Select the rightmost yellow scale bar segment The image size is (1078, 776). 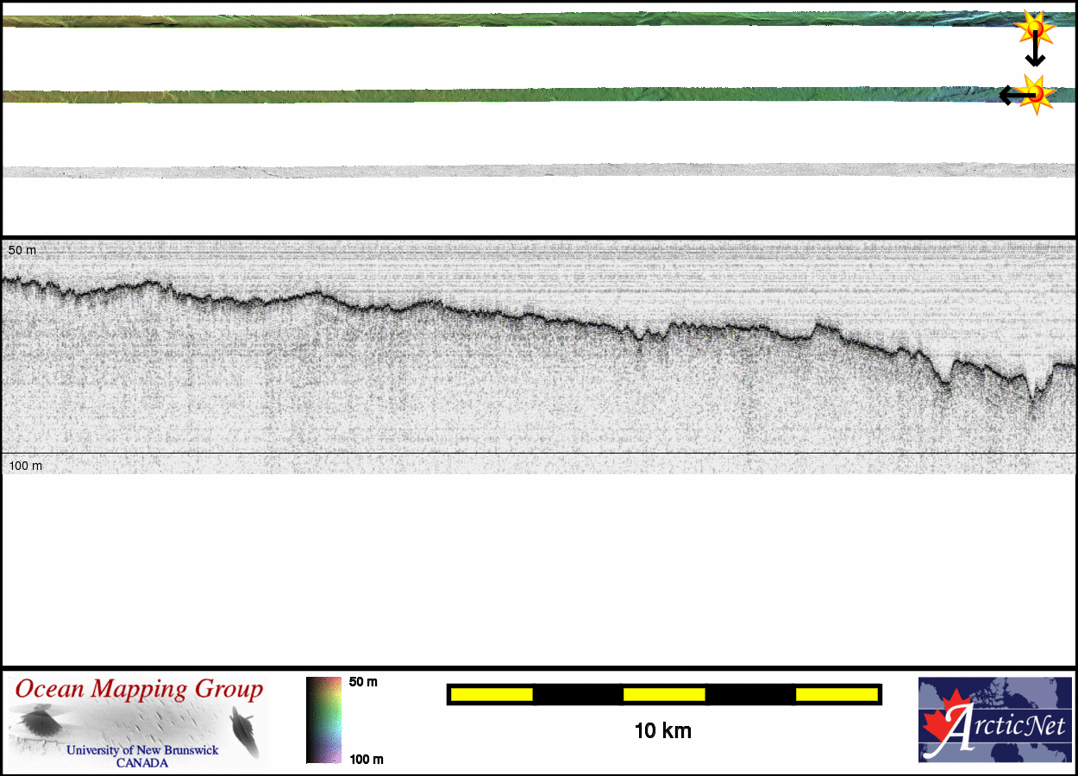[x=836, y=694]
